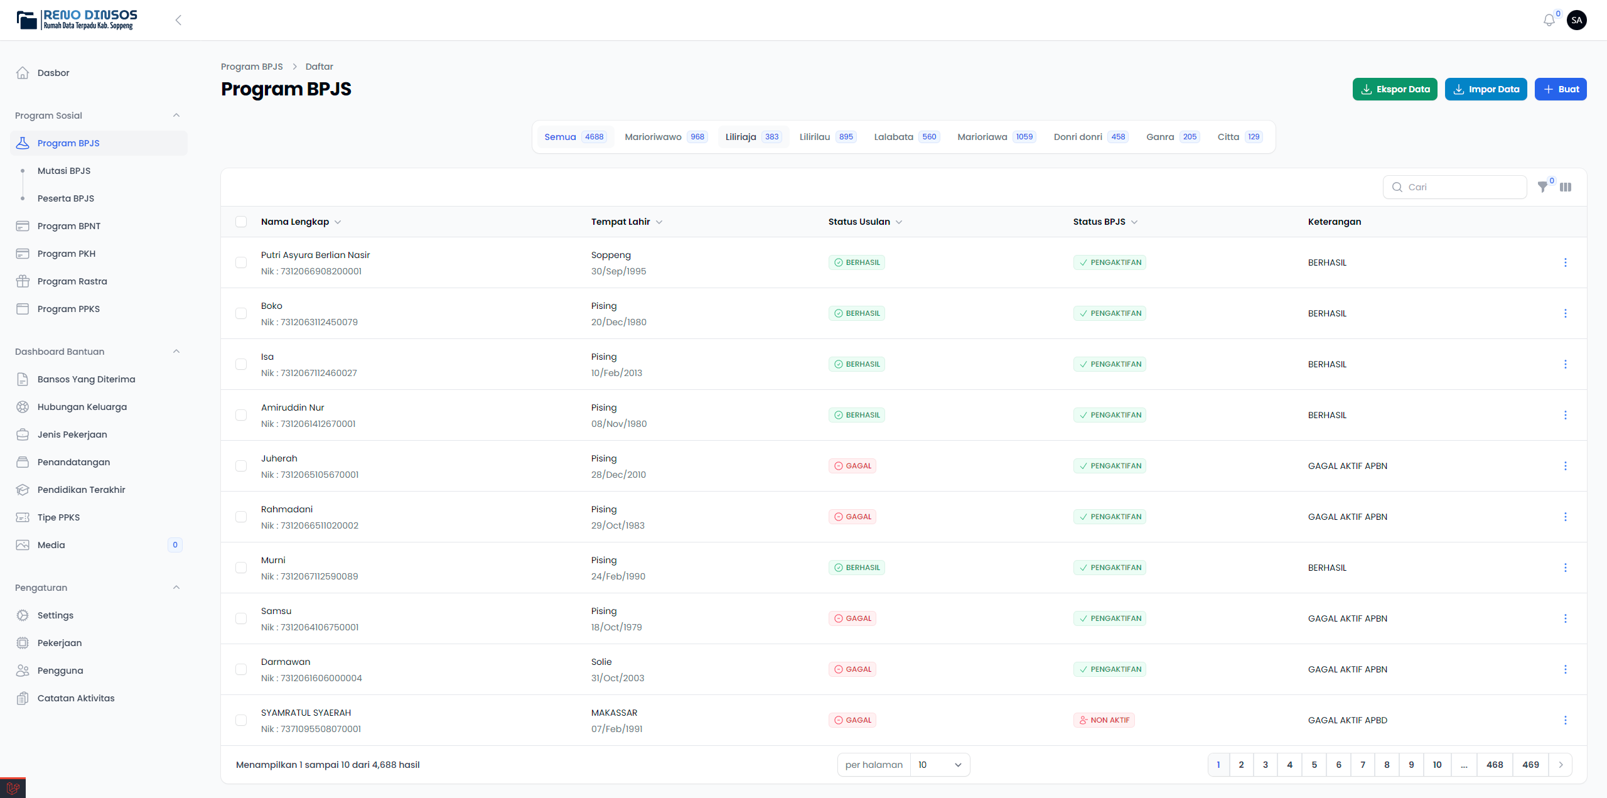1607x798 pixels.
Task: Open the notifications bell icon
Action: 1549,21
